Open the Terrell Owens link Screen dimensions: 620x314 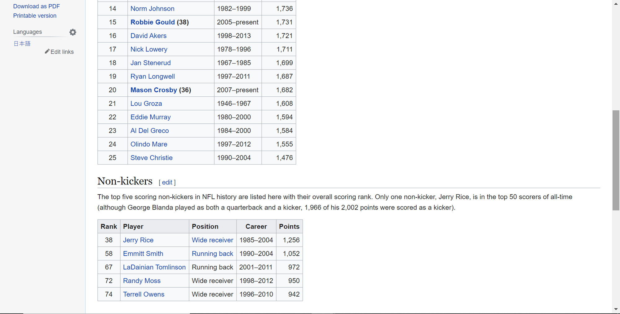point(144,294)
